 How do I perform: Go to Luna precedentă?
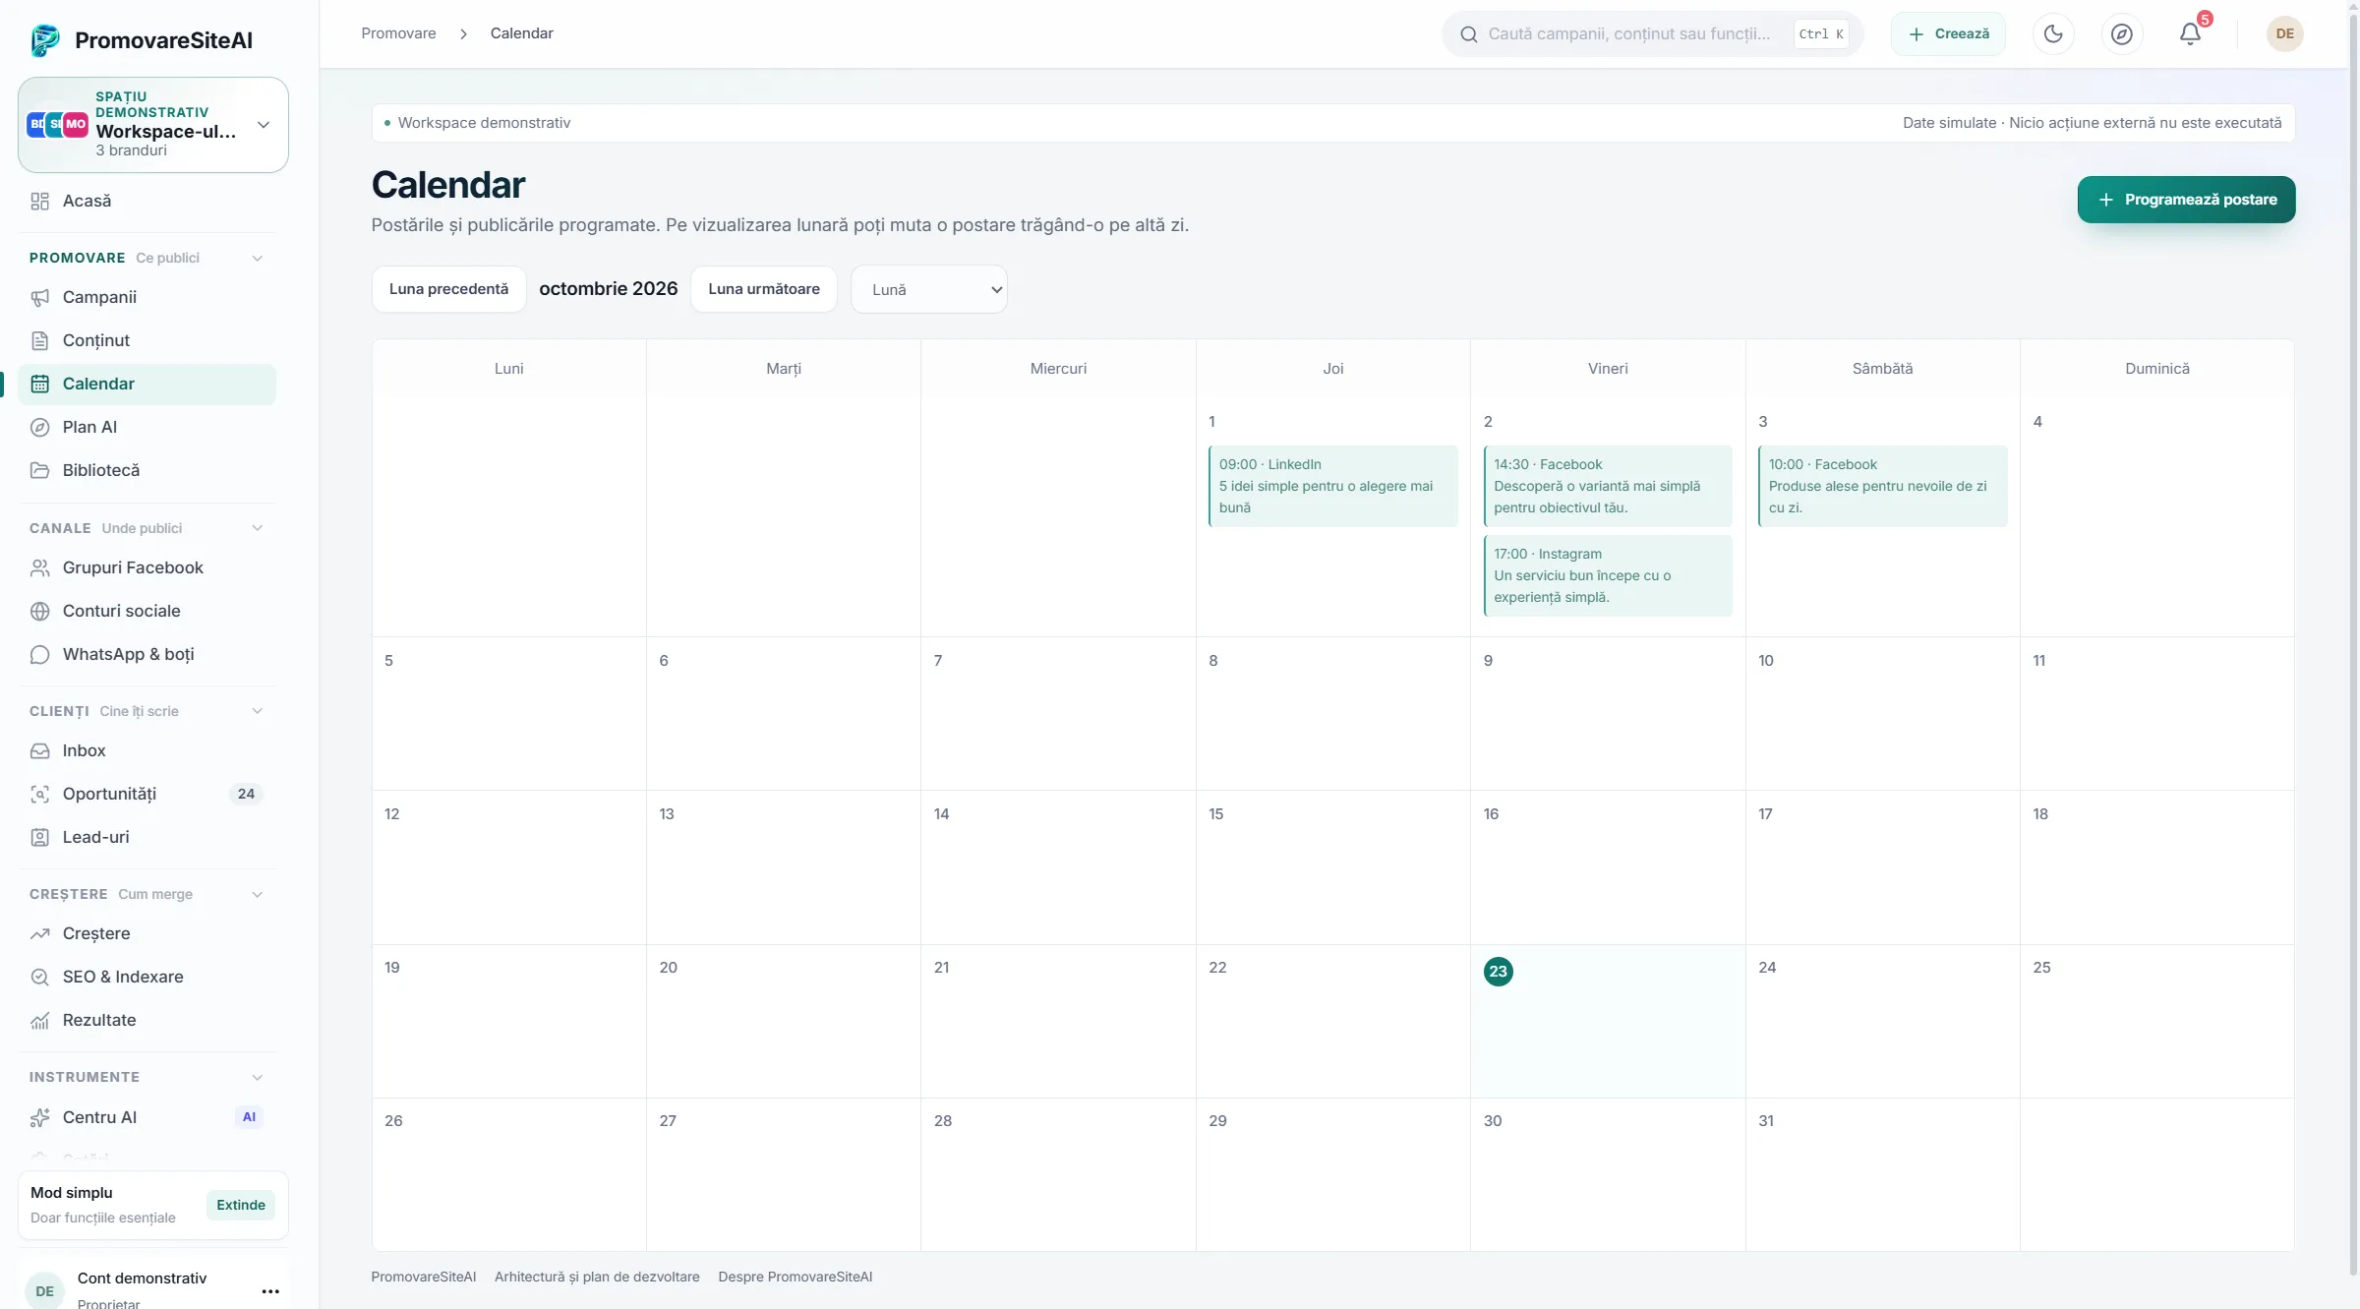pyautogui.click(x=448, y=289)
